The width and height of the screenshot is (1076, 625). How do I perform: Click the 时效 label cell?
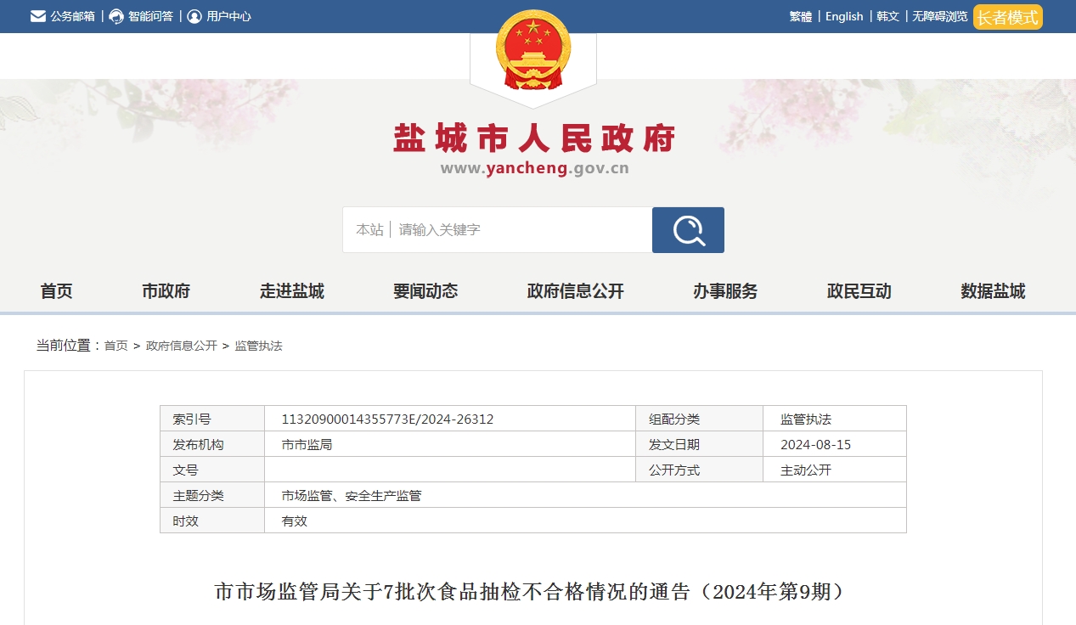point(212,521)
